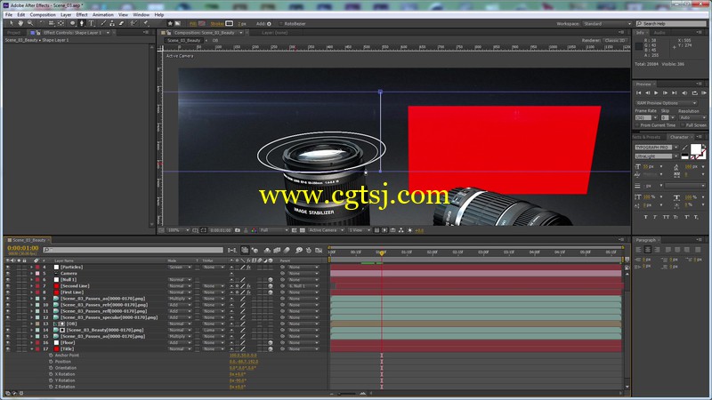The height and width of the screenshot is (400, 712).
Task: Open the Workspace Standard dropdown
Action: tap(607, 24)
